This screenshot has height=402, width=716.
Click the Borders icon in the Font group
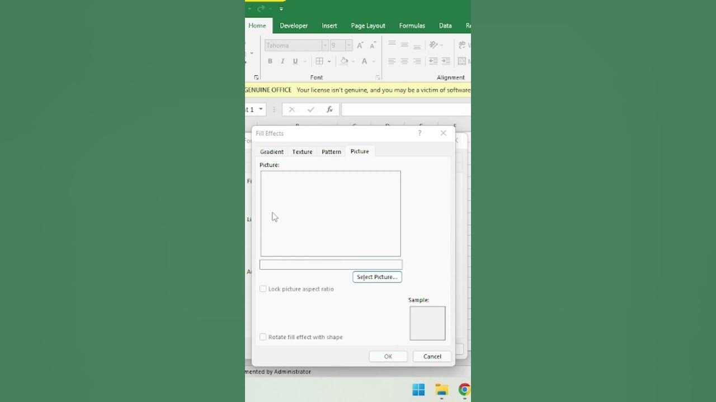coord(319,61)
